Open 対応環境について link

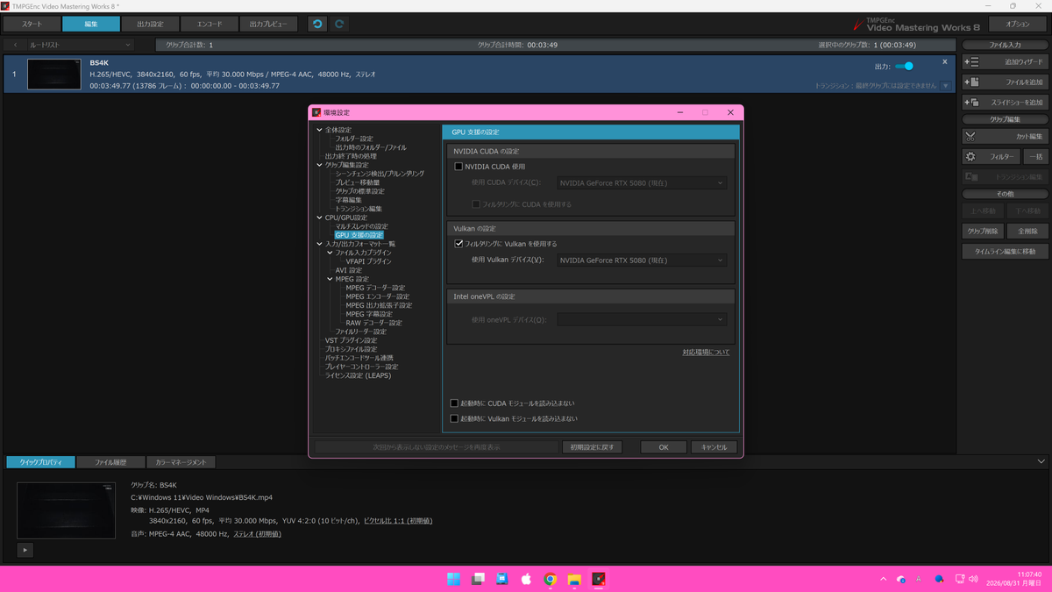[x=706, y=353]
